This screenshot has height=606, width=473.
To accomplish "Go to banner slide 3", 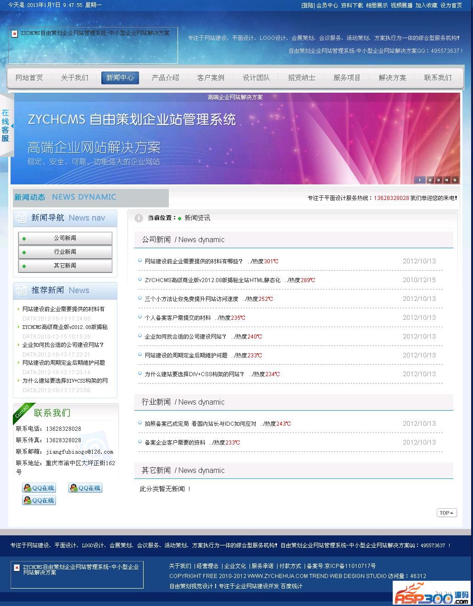I will [438, 180].
